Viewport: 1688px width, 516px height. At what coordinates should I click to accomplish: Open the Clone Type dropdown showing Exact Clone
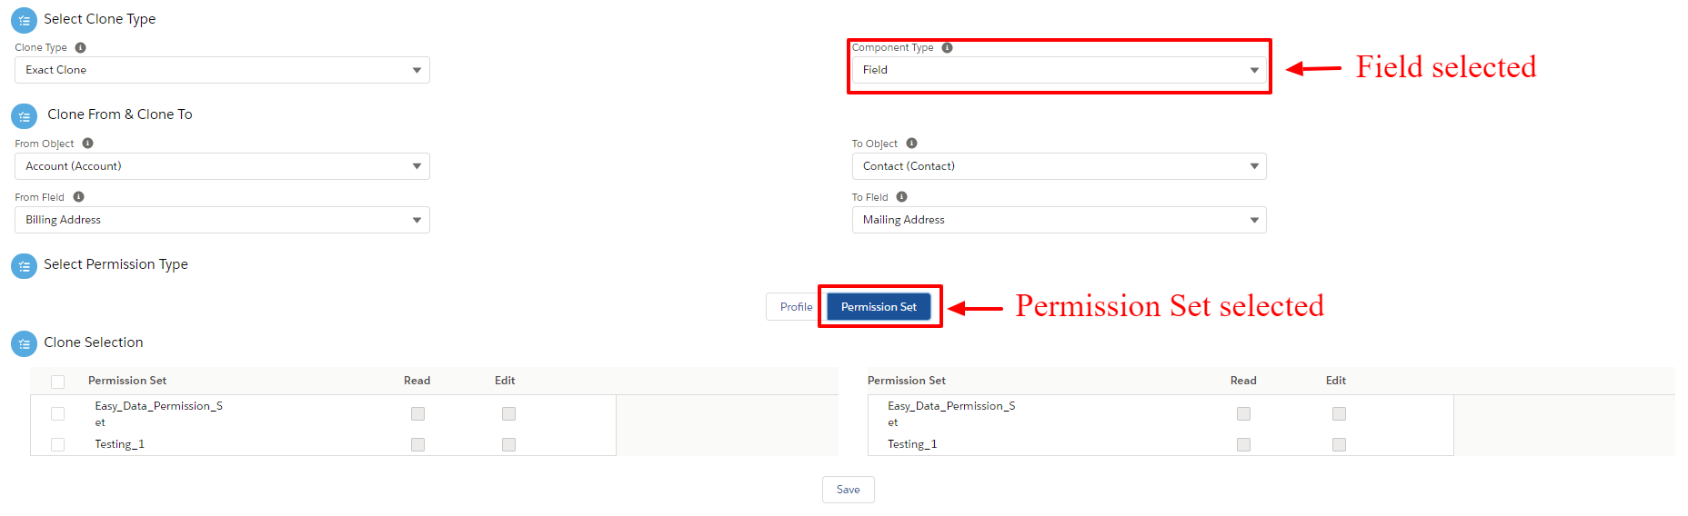(222, 70)
